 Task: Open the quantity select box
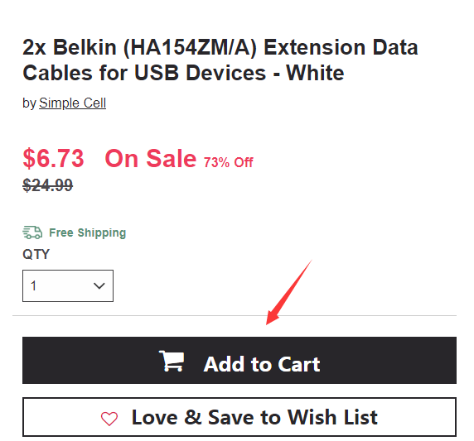68,285
